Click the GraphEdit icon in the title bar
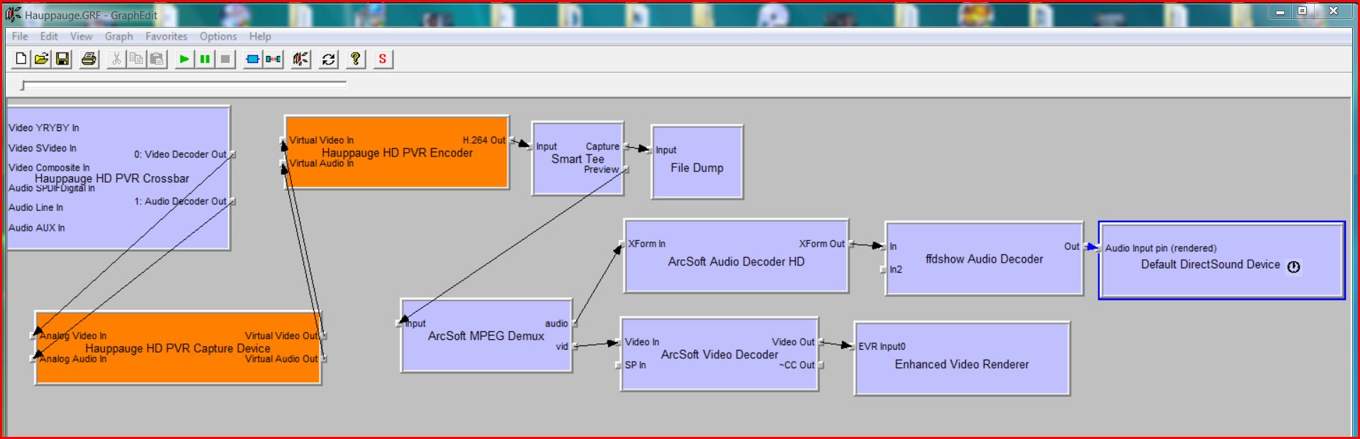 [13, 14]
